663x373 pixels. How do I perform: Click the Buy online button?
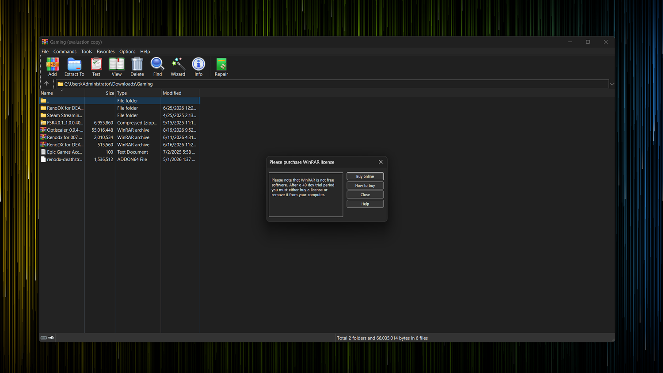(365, 176)
